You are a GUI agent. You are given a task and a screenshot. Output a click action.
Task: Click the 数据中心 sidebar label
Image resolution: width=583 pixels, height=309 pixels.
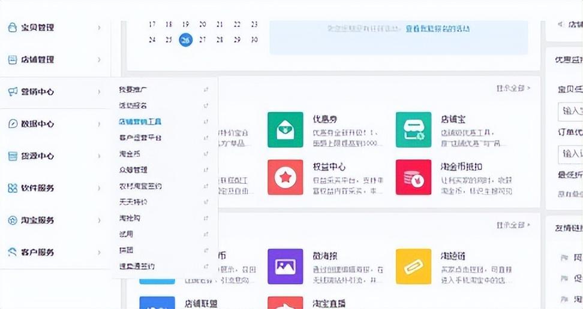[x=38, y=124]
